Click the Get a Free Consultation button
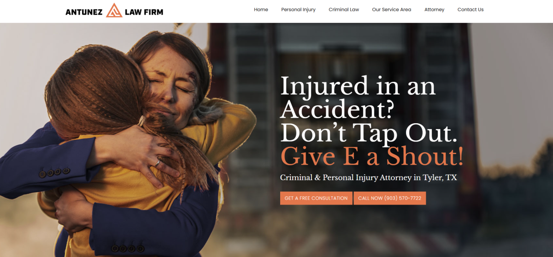 [316, 198]
